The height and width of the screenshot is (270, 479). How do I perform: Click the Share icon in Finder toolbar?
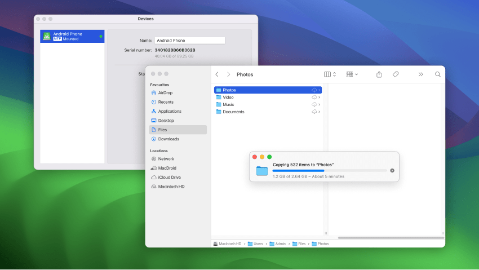(379, 74)
